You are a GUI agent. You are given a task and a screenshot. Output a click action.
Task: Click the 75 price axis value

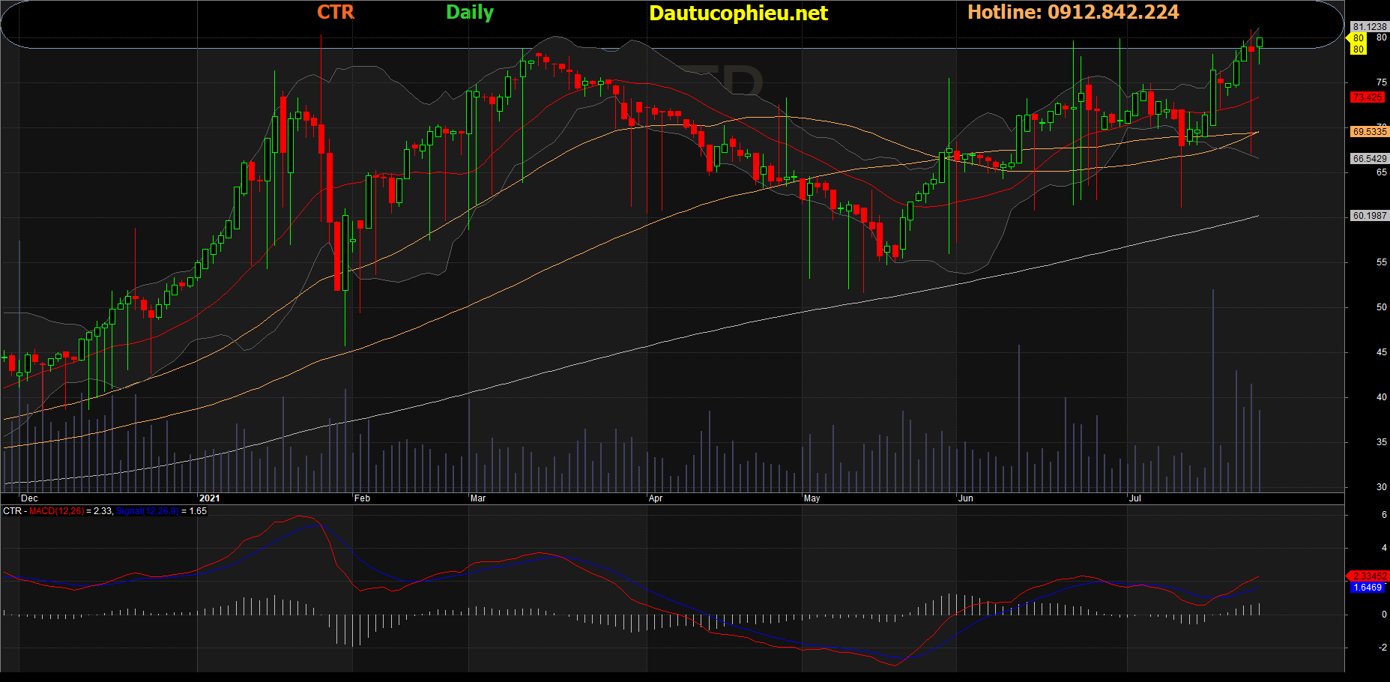(1381, 82)
